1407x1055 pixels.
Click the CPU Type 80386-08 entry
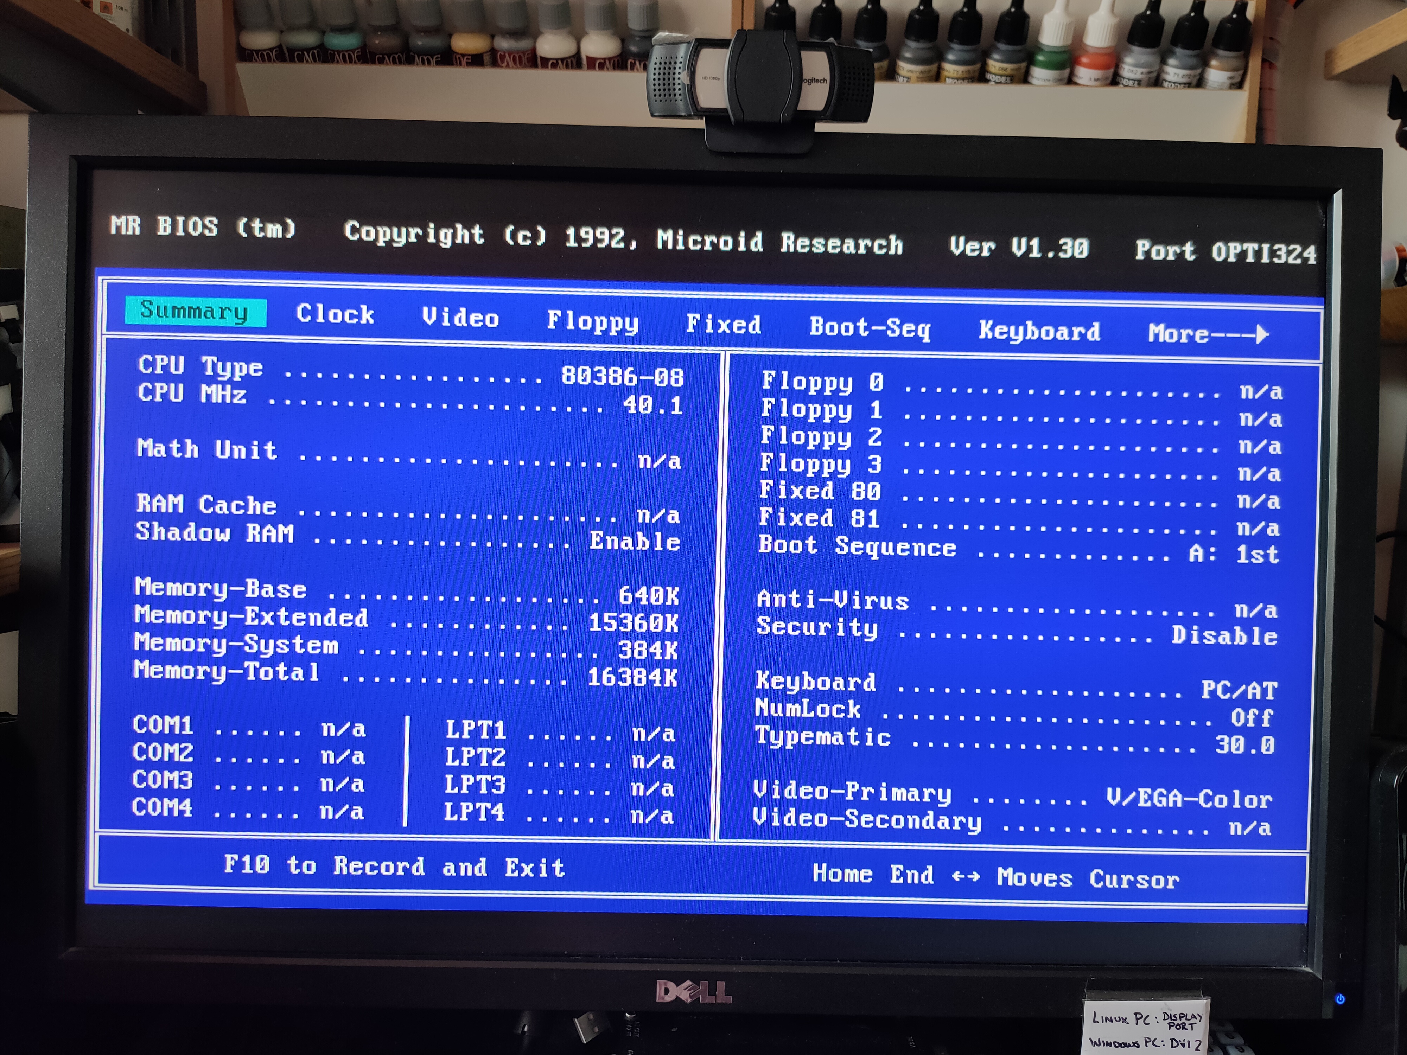click(622, 377)
